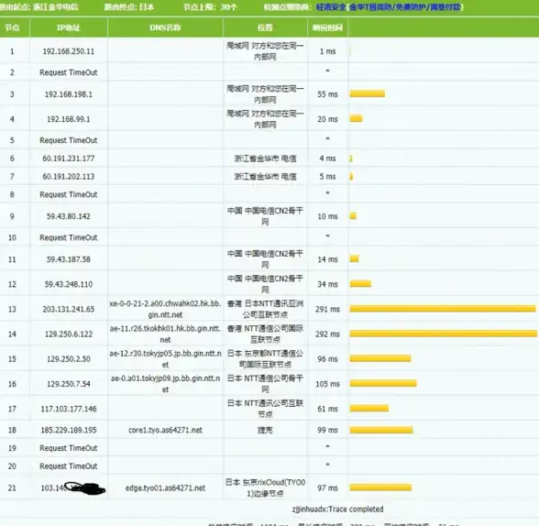This screenshot has width=539, height=526.
Task: Click the 99 ms response time
Action: pyautogui.click(x=327, y=430)
